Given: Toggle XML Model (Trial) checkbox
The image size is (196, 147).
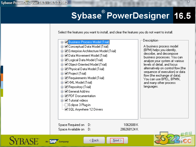Looking at the screenshot, I should coord(66,82).
